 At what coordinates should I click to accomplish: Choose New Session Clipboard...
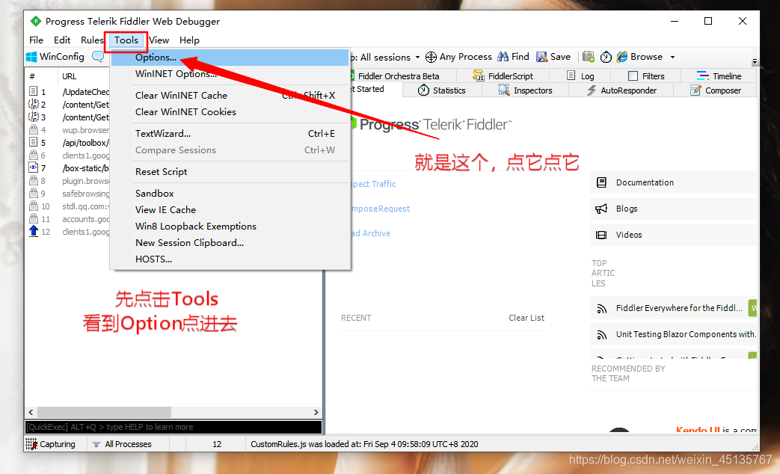pyautogui.click(x=230, y=243)
